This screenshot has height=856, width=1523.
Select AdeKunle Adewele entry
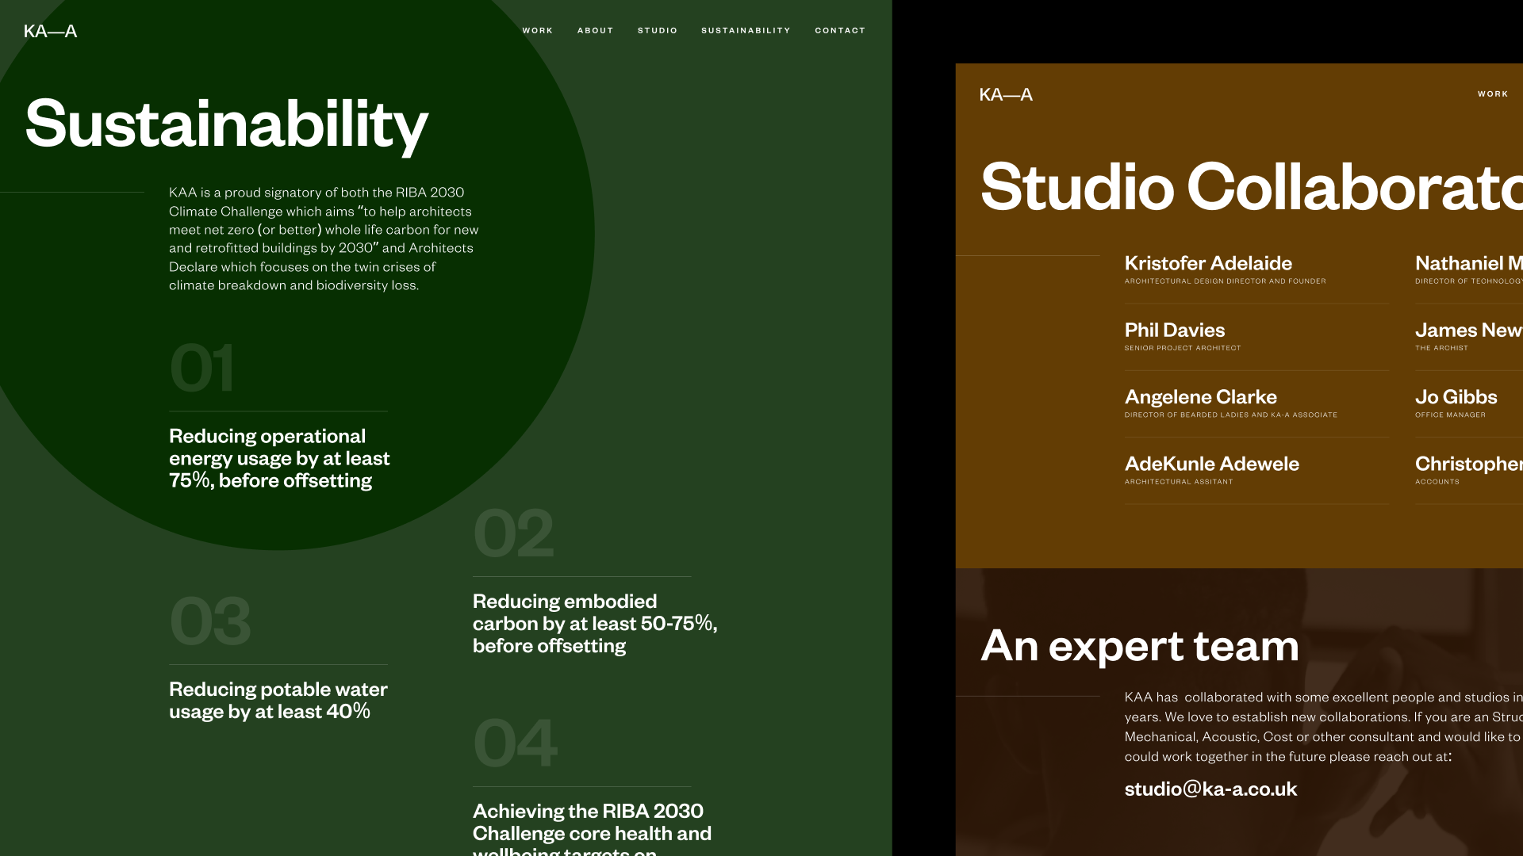click(x=1211, y=464)
